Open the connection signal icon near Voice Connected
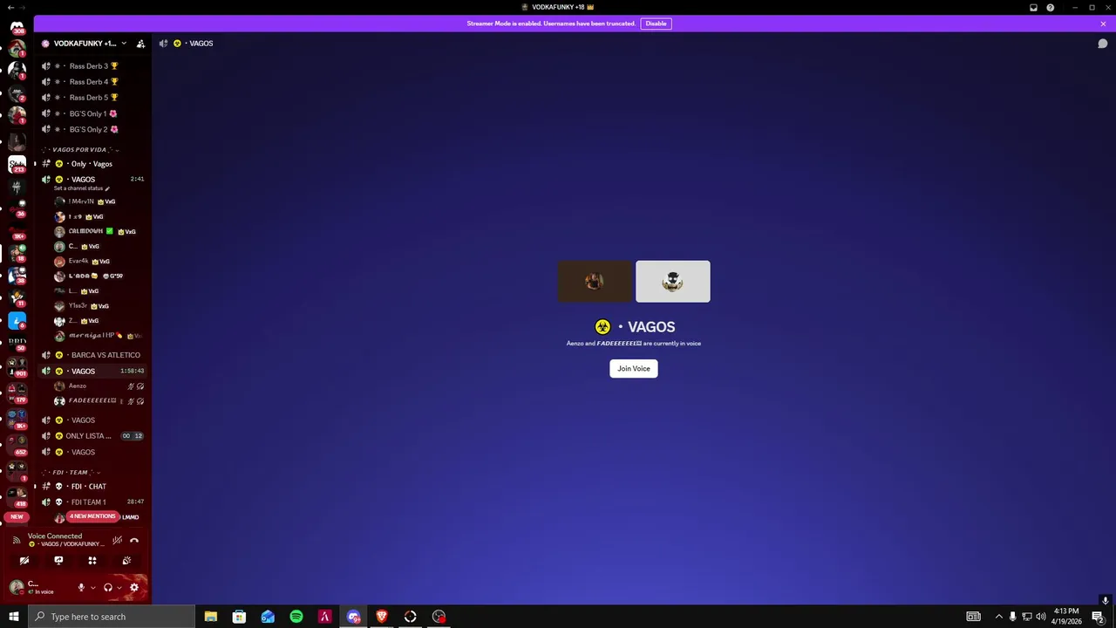 point(16,540)
